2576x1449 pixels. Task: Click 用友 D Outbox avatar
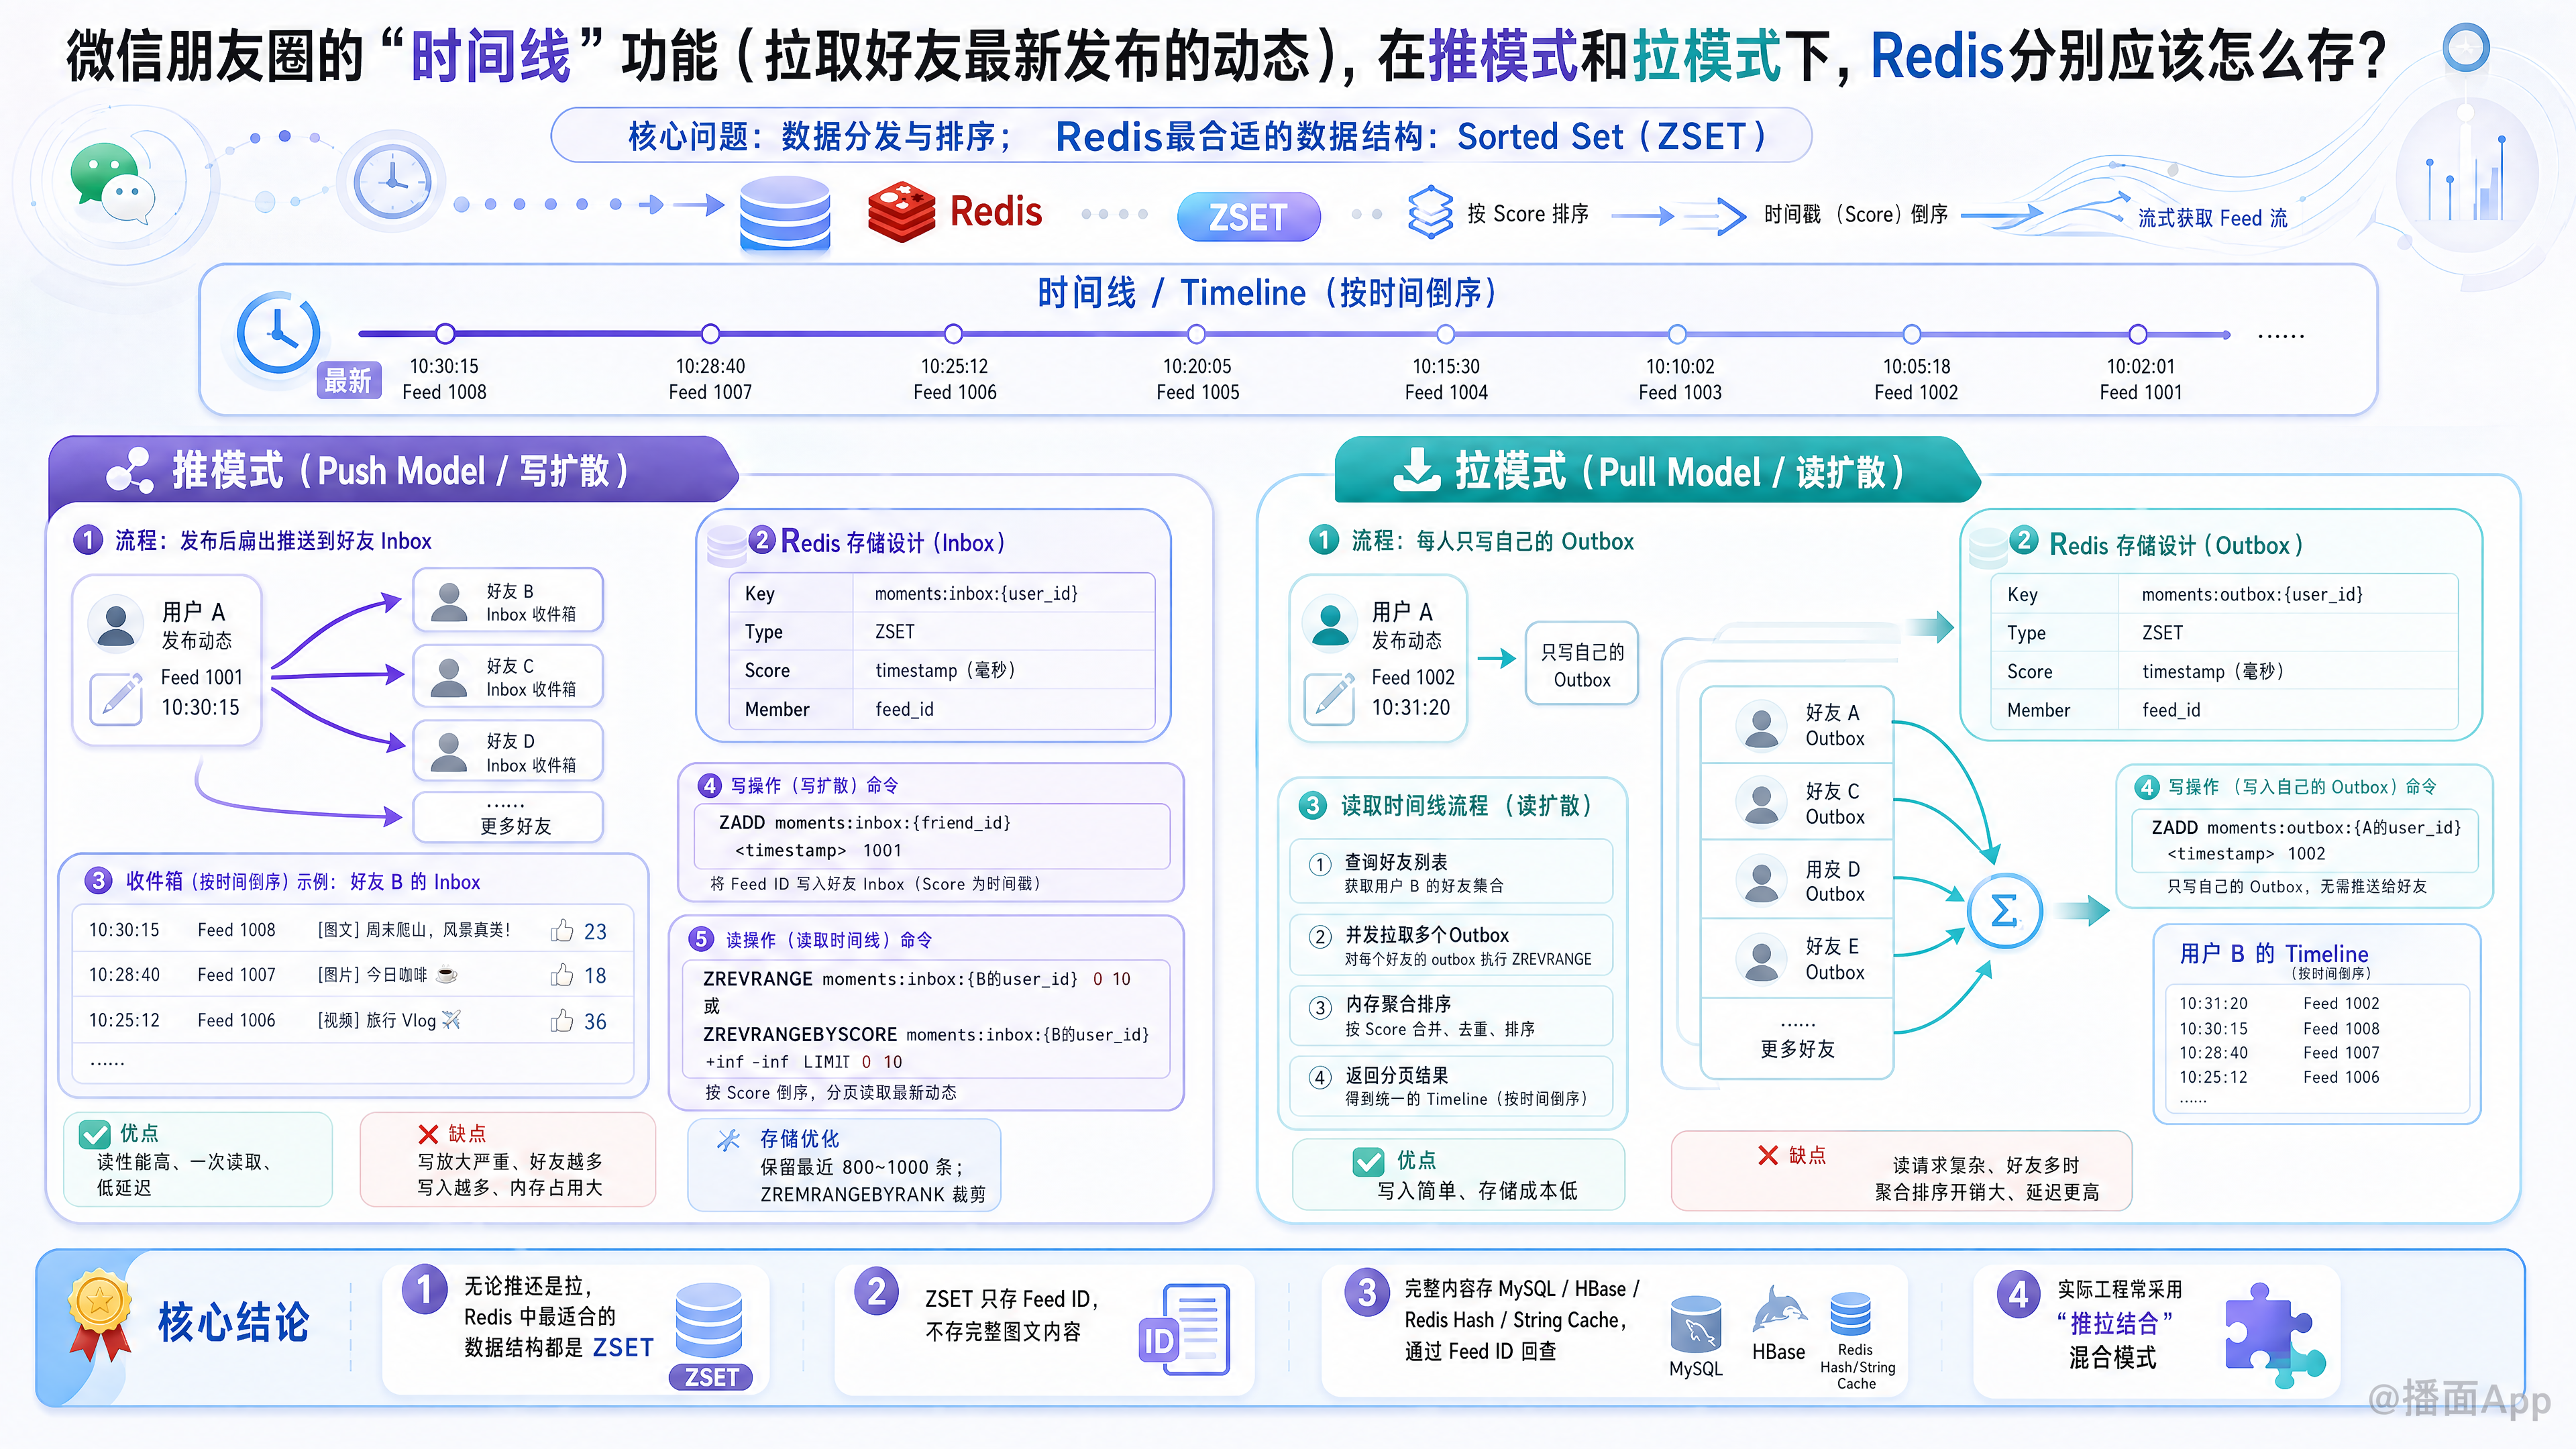coord(1761,880)
